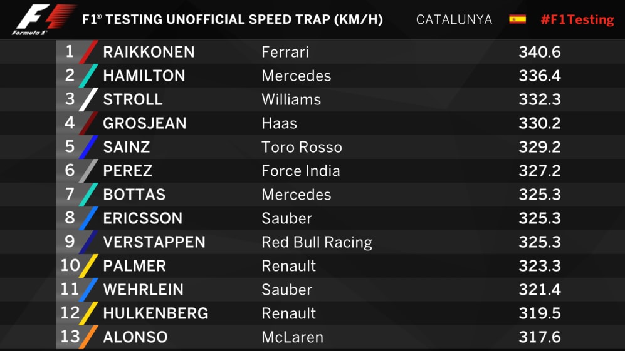Click Alonso's orange McLaren color stripe
The width and height of the screenshot is (625, 351).
coord(88,337)
